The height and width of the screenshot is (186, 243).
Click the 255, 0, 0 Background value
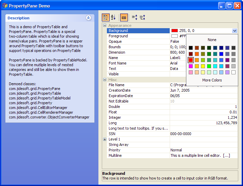click(187, 31)
